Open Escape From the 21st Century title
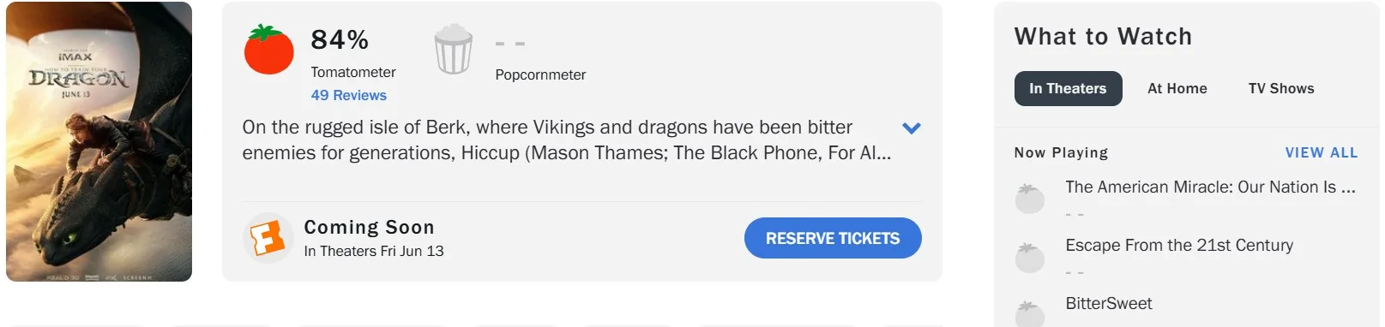Viewport: 1385px width, 327px height. pyautogui.click(x=1179, y=245)
